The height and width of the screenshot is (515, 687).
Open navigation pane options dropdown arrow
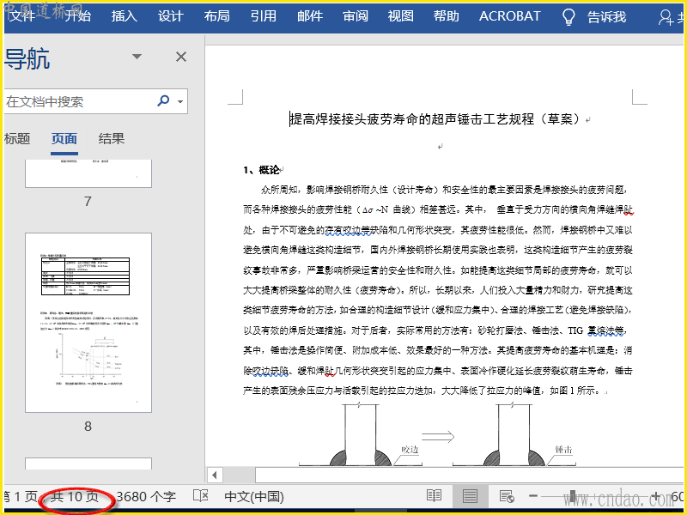137,57
